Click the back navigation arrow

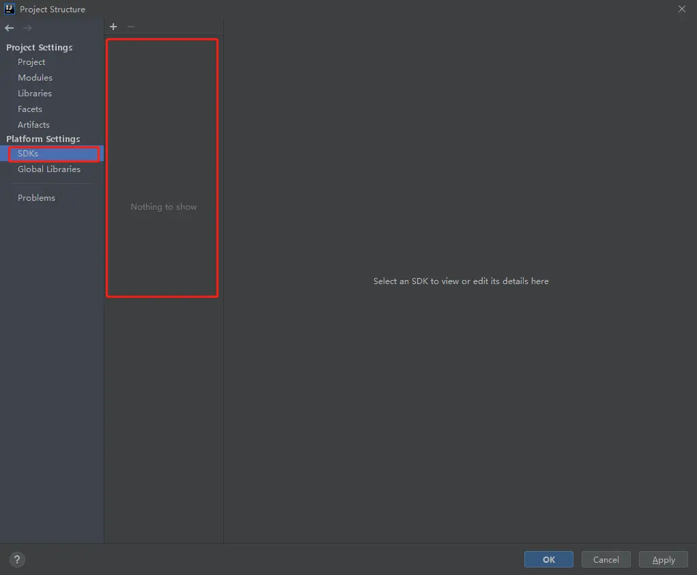pos(9,27)
